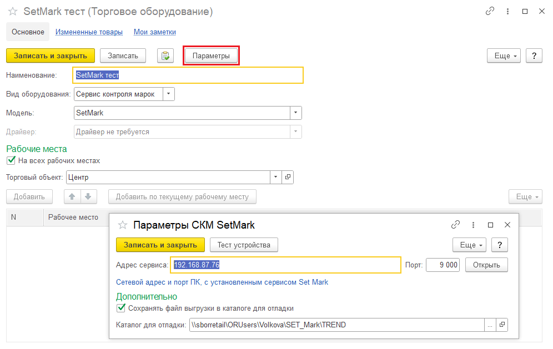Open Еще menu in main toolbar
This screenshot has height=349, width=553.
tap(504, 55)
